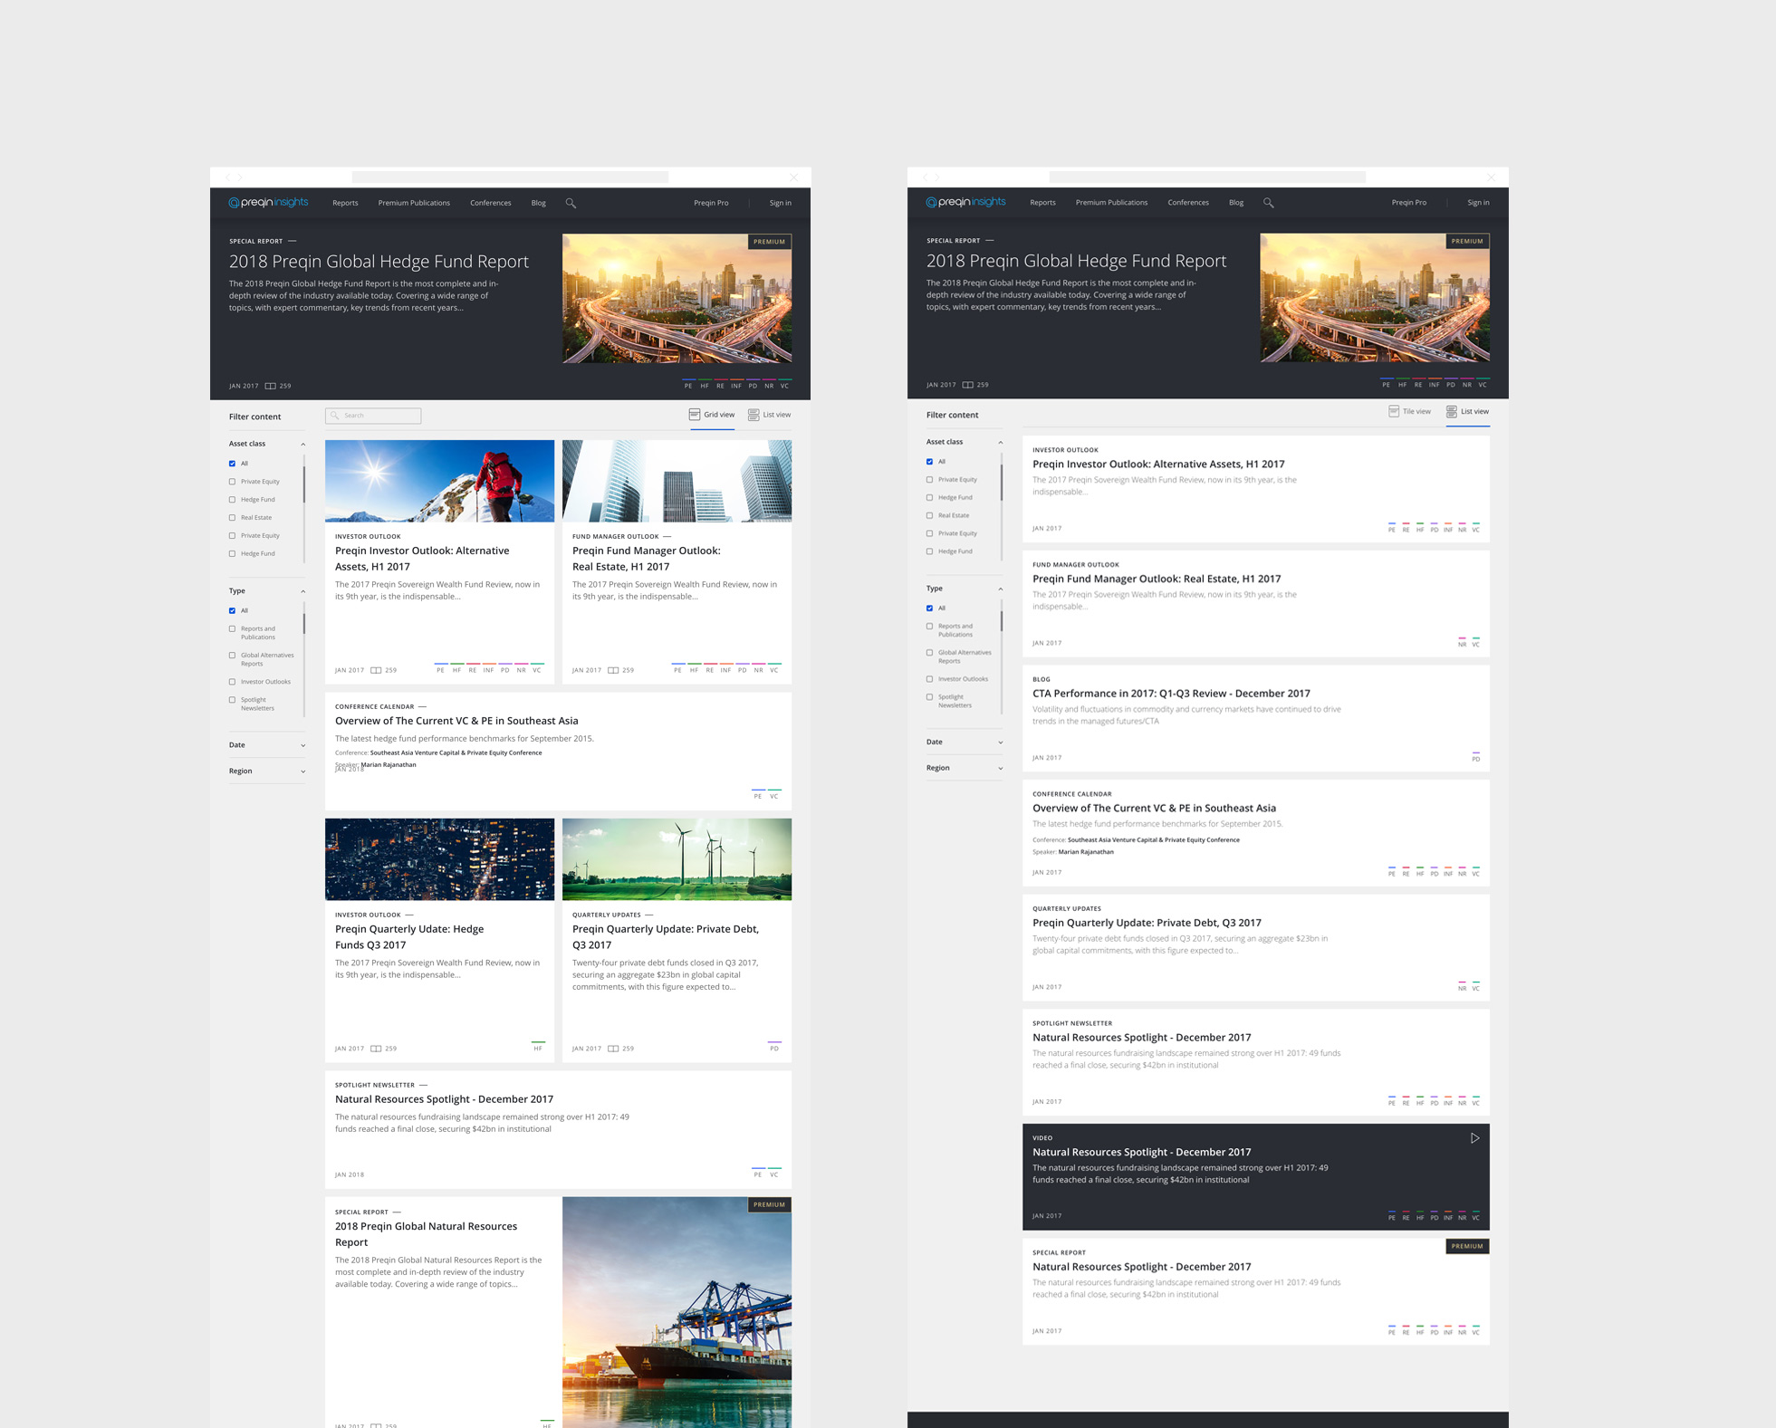Click the page icon on Alternative Assets grid card
The height and width of the screenshot is (1428, 1776).
(376, 670)
